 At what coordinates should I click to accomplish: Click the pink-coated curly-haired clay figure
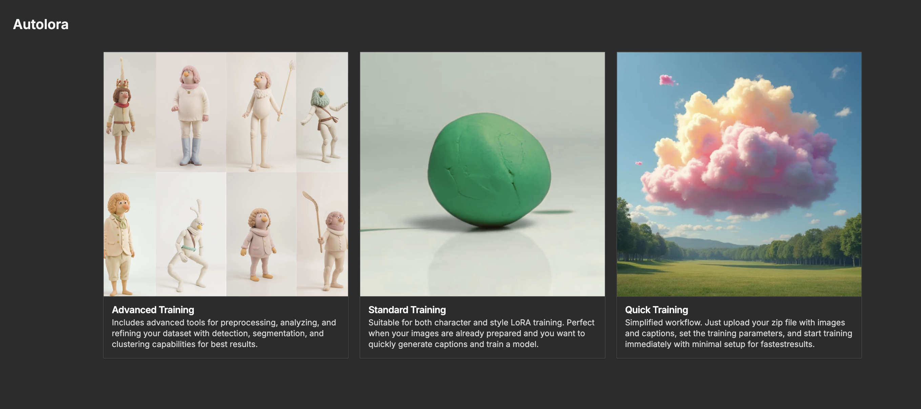(259, 245)
